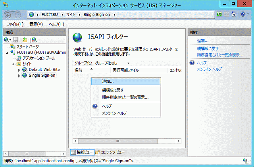This screenshot has width=254, height=167.
Task: Refresh the page using the green icon
Action: tap(219, 14)
